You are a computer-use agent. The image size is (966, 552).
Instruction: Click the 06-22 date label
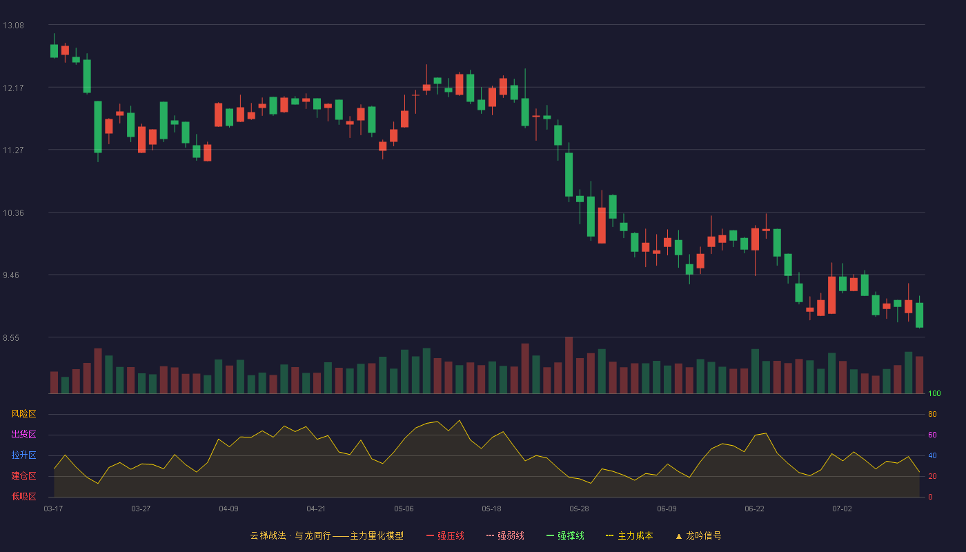(754, 509)
